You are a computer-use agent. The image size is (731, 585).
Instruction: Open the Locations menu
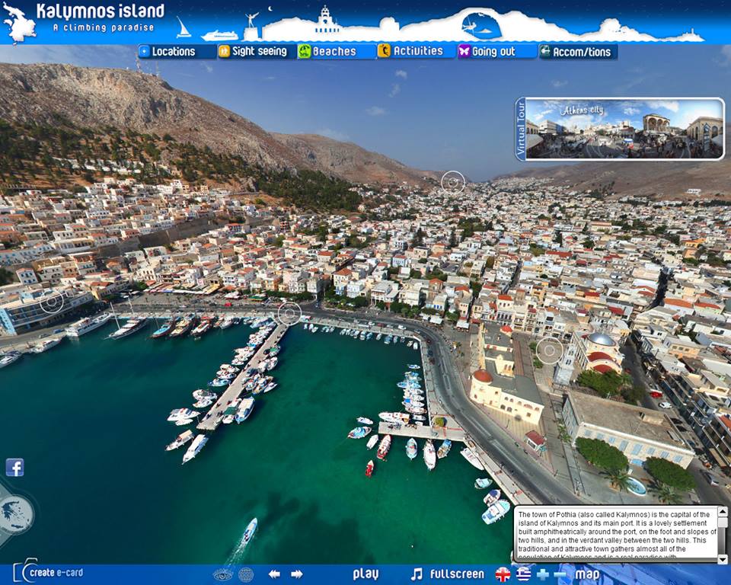point(177,51)
